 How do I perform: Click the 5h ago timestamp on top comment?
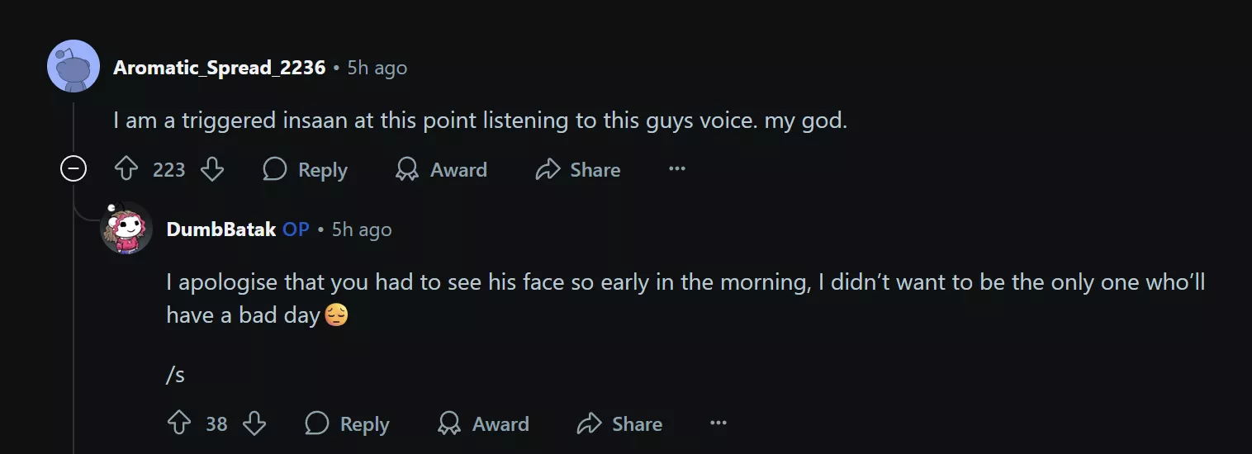pyautogui.click(x=377, y=68)
